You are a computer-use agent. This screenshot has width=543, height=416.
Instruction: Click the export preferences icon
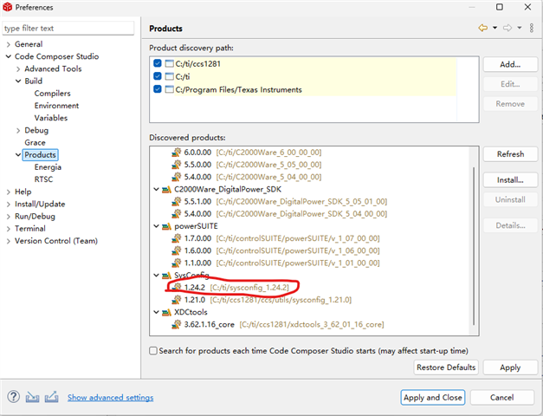point(51,397)
